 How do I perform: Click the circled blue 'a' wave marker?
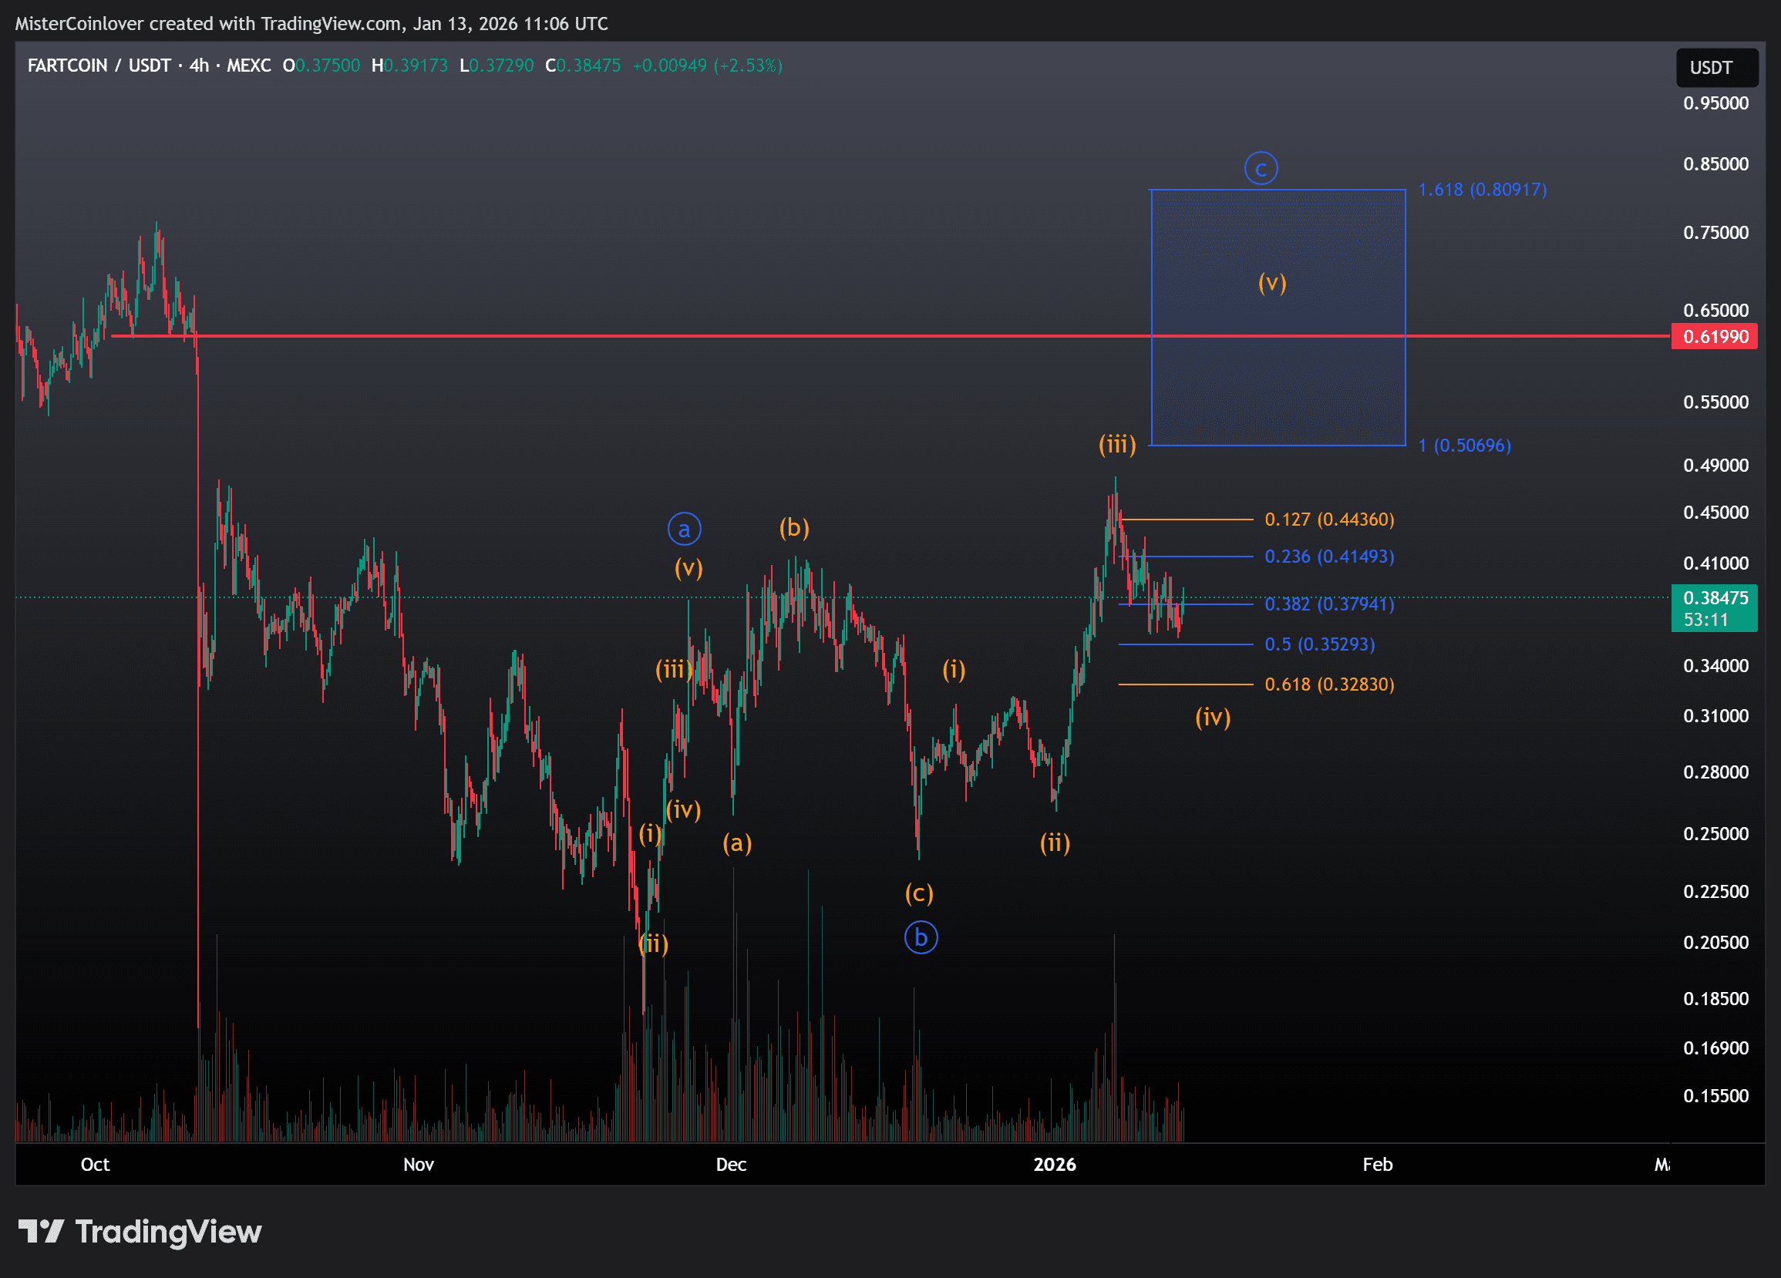pyautogui.click(x=684, y=529)
